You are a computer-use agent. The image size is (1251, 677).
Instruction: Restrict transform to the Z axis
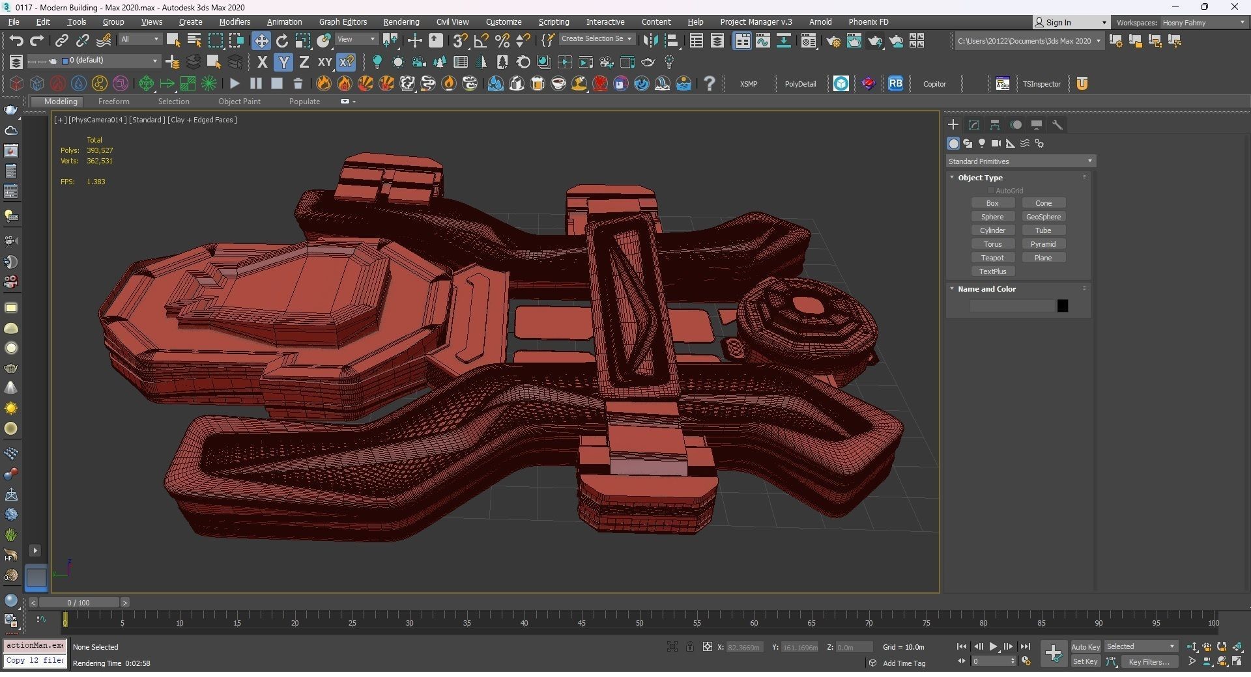304,62
